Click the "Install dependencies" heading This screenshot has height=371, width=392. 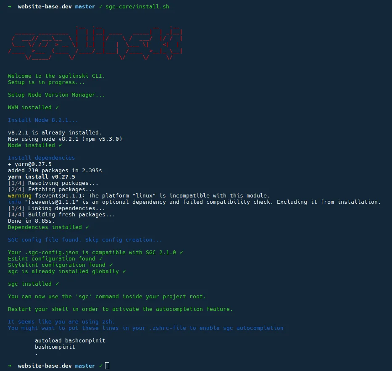(x=42, y=158)
